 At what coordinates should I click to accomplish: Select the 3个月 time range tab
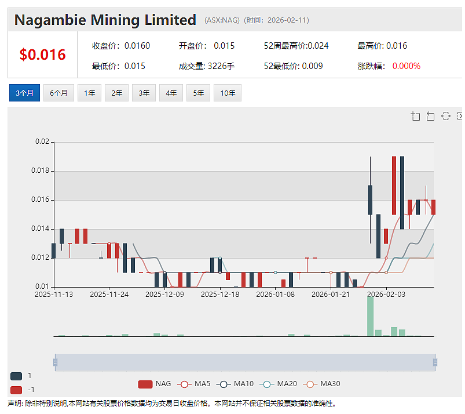[x=24, y=93]
